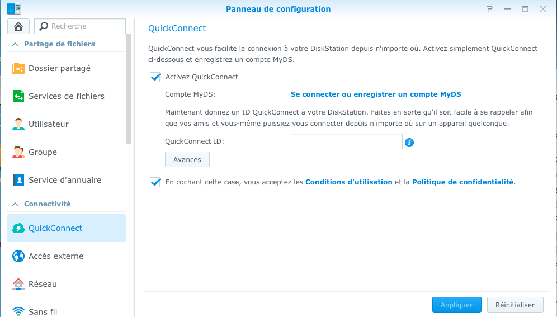Open the help question mark icon
The width and height of the screenshot is (557, 317).
point(489,9)
